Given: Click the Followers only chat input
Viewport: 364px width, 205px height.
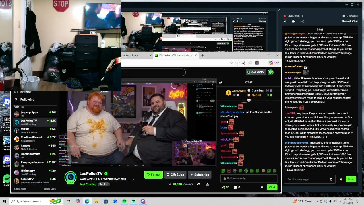Looking at the screenshot, I should (x=249, y=179).
